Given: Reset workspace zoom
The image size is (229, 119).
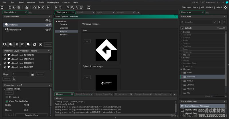Looking at the screenshot, I should coord(72,7).
